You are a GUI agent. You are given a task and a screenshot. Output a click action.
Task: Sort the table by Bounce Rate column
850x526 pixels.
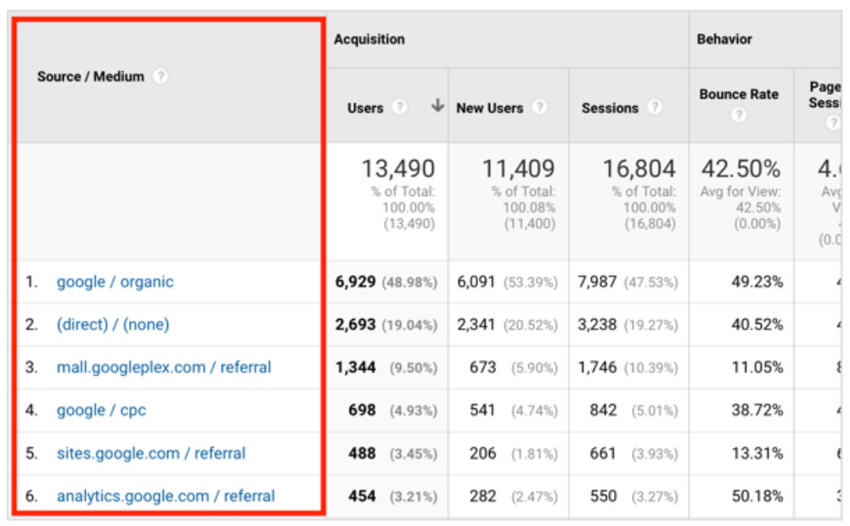(x=739, y=95)
